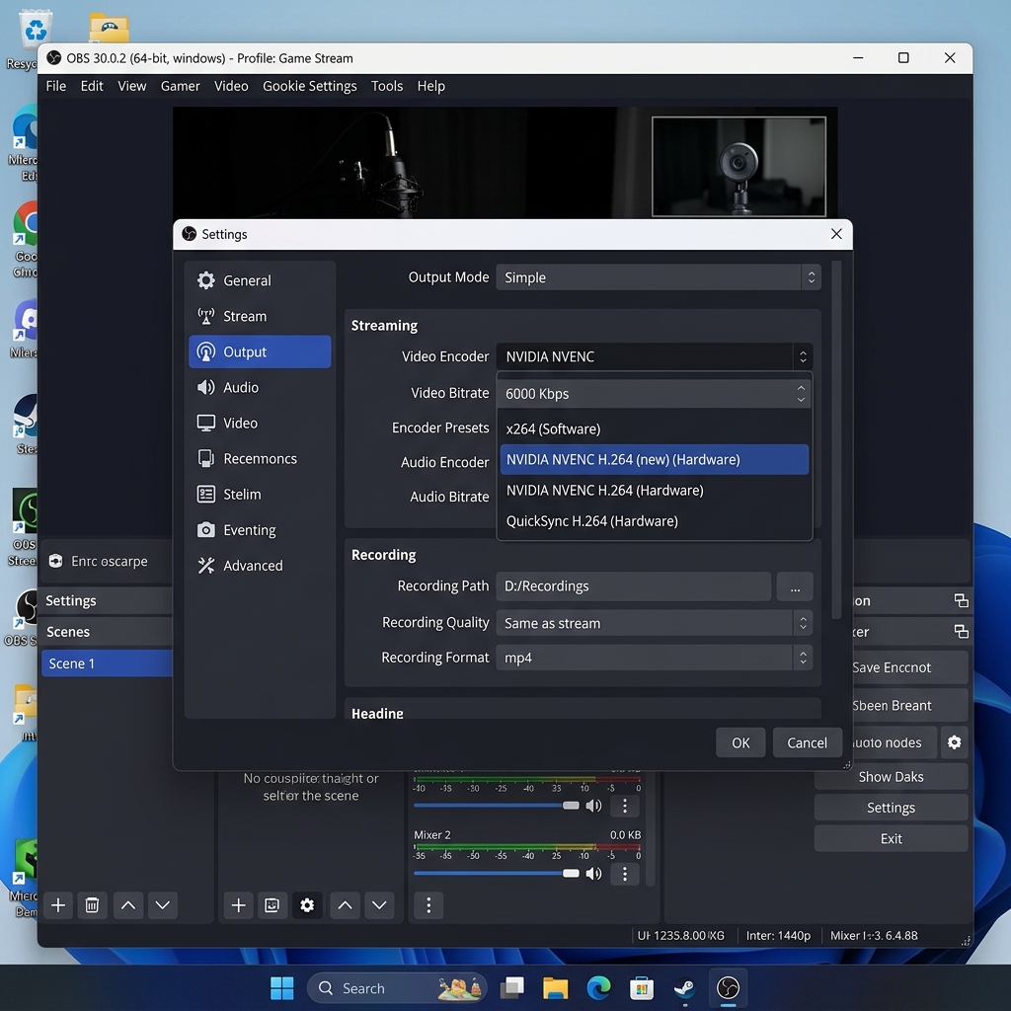Open Microsoft Edge from taskbar
Image resolution: width=1011 pixels, height=1011 pixels.
tap(598, 987)
